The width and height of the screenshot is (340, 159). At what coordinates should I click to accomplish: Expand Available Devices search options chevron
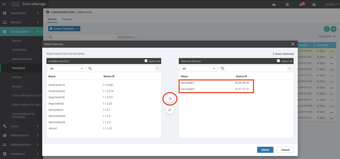[157, 69]
